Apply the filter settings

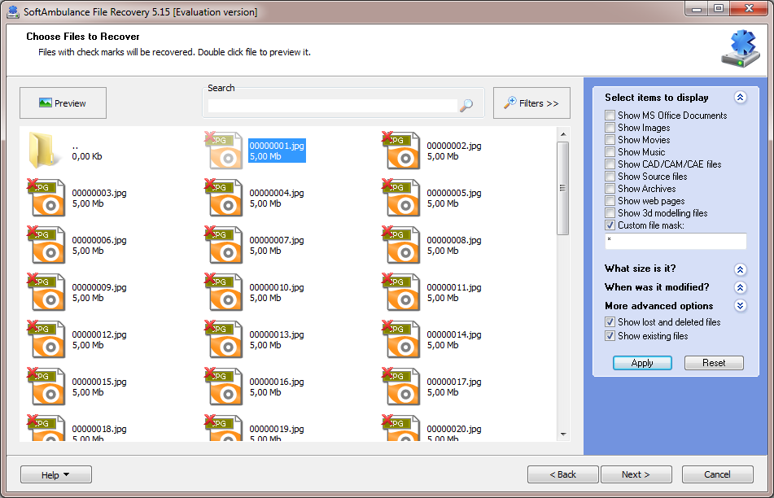coord(642,363)
